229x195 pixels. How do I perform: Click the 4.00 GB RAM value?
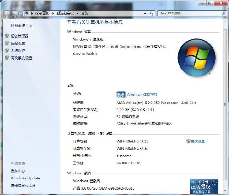pos(135,110)
